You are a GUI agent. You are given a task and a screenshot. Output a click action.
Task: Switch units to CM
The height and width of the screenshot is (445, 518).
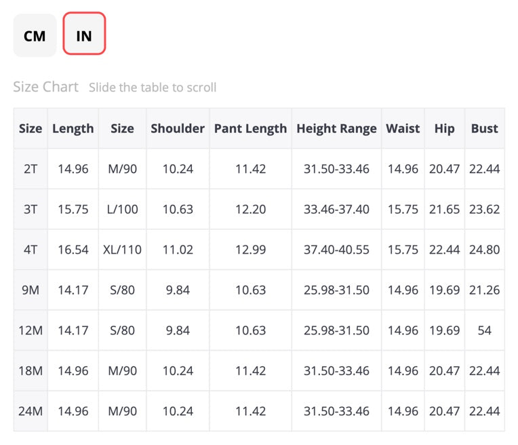35,35
